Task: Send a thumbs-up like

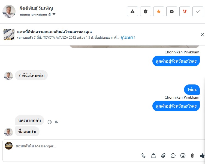Action: coord(202,156)
